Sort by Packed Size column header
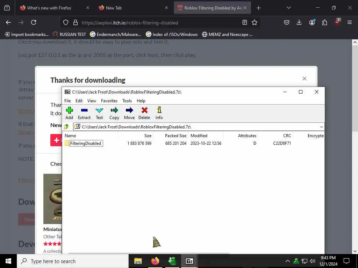Image resolution: width=358 pixels, height=268 pixels. tap(171, 136)
